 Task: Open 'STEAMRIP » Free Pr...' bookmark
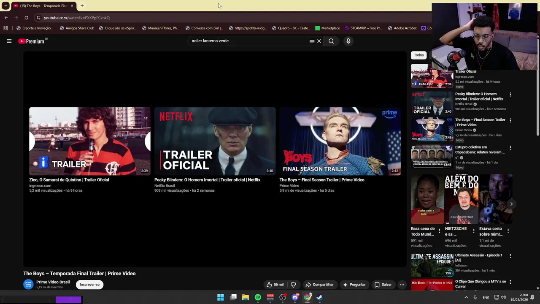(363, 28)
